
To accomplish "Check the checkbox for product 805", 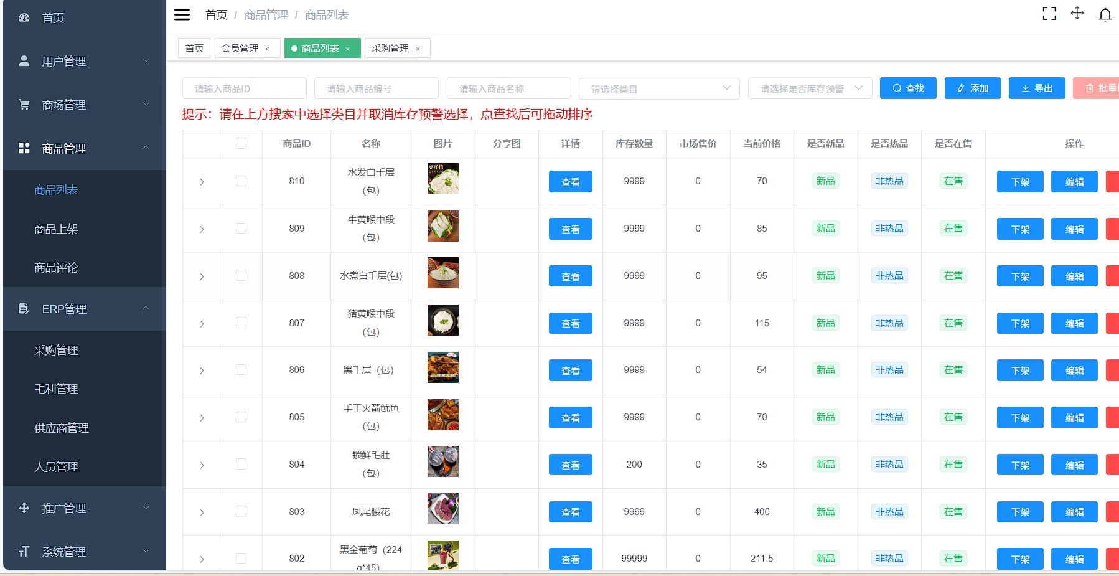I will pyautogui.click(x=241, y=417).
